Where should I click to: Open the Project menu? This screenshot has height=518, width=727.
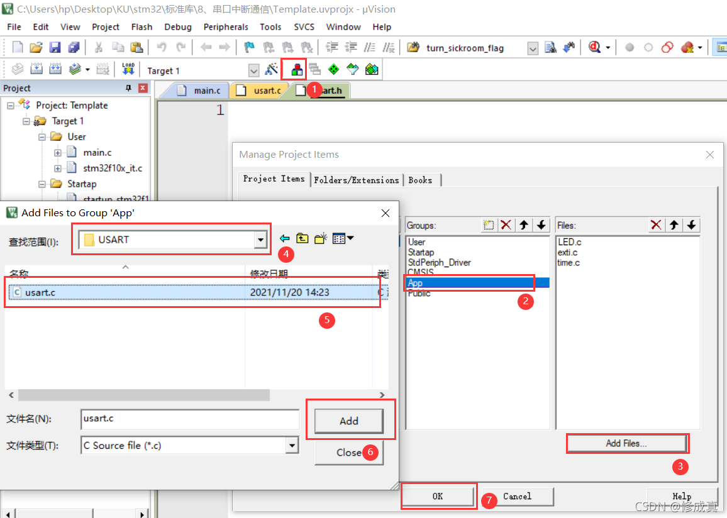pos(105,27)
